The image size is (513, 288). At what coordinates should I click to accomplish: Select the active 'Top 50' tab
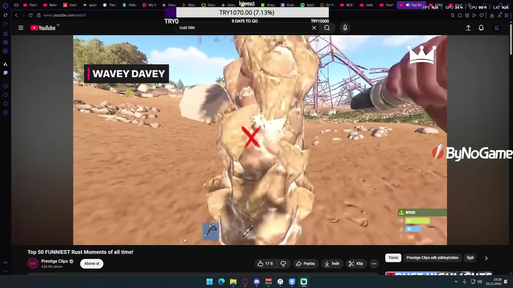[411, 5]
